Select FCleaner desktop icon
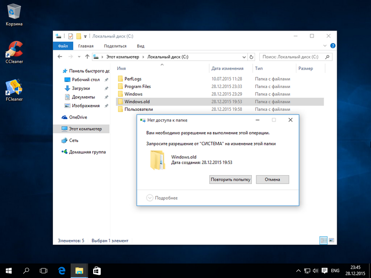 (x=14, y=88)
